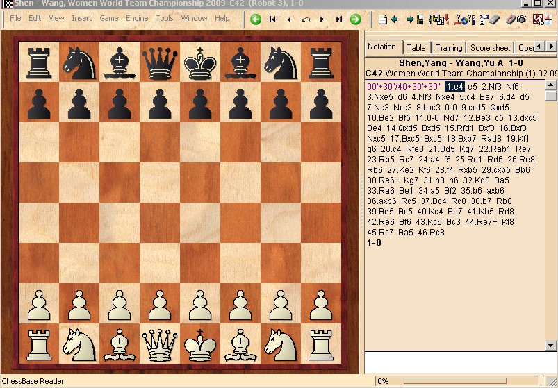
Task: Click the blank page new game icon
Action: click(383, 19)
